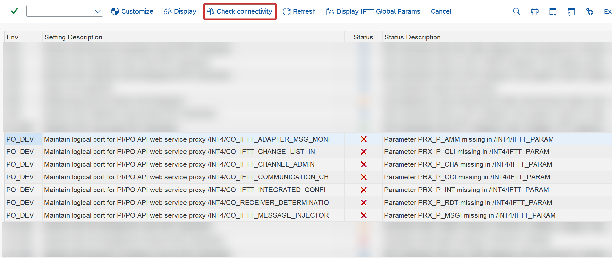Click PO_DEV cell in MESSAGE_INJECTOR row
The width and height of the screenshot is (612, 258).
pyautogui.click(x=24, y=215)
